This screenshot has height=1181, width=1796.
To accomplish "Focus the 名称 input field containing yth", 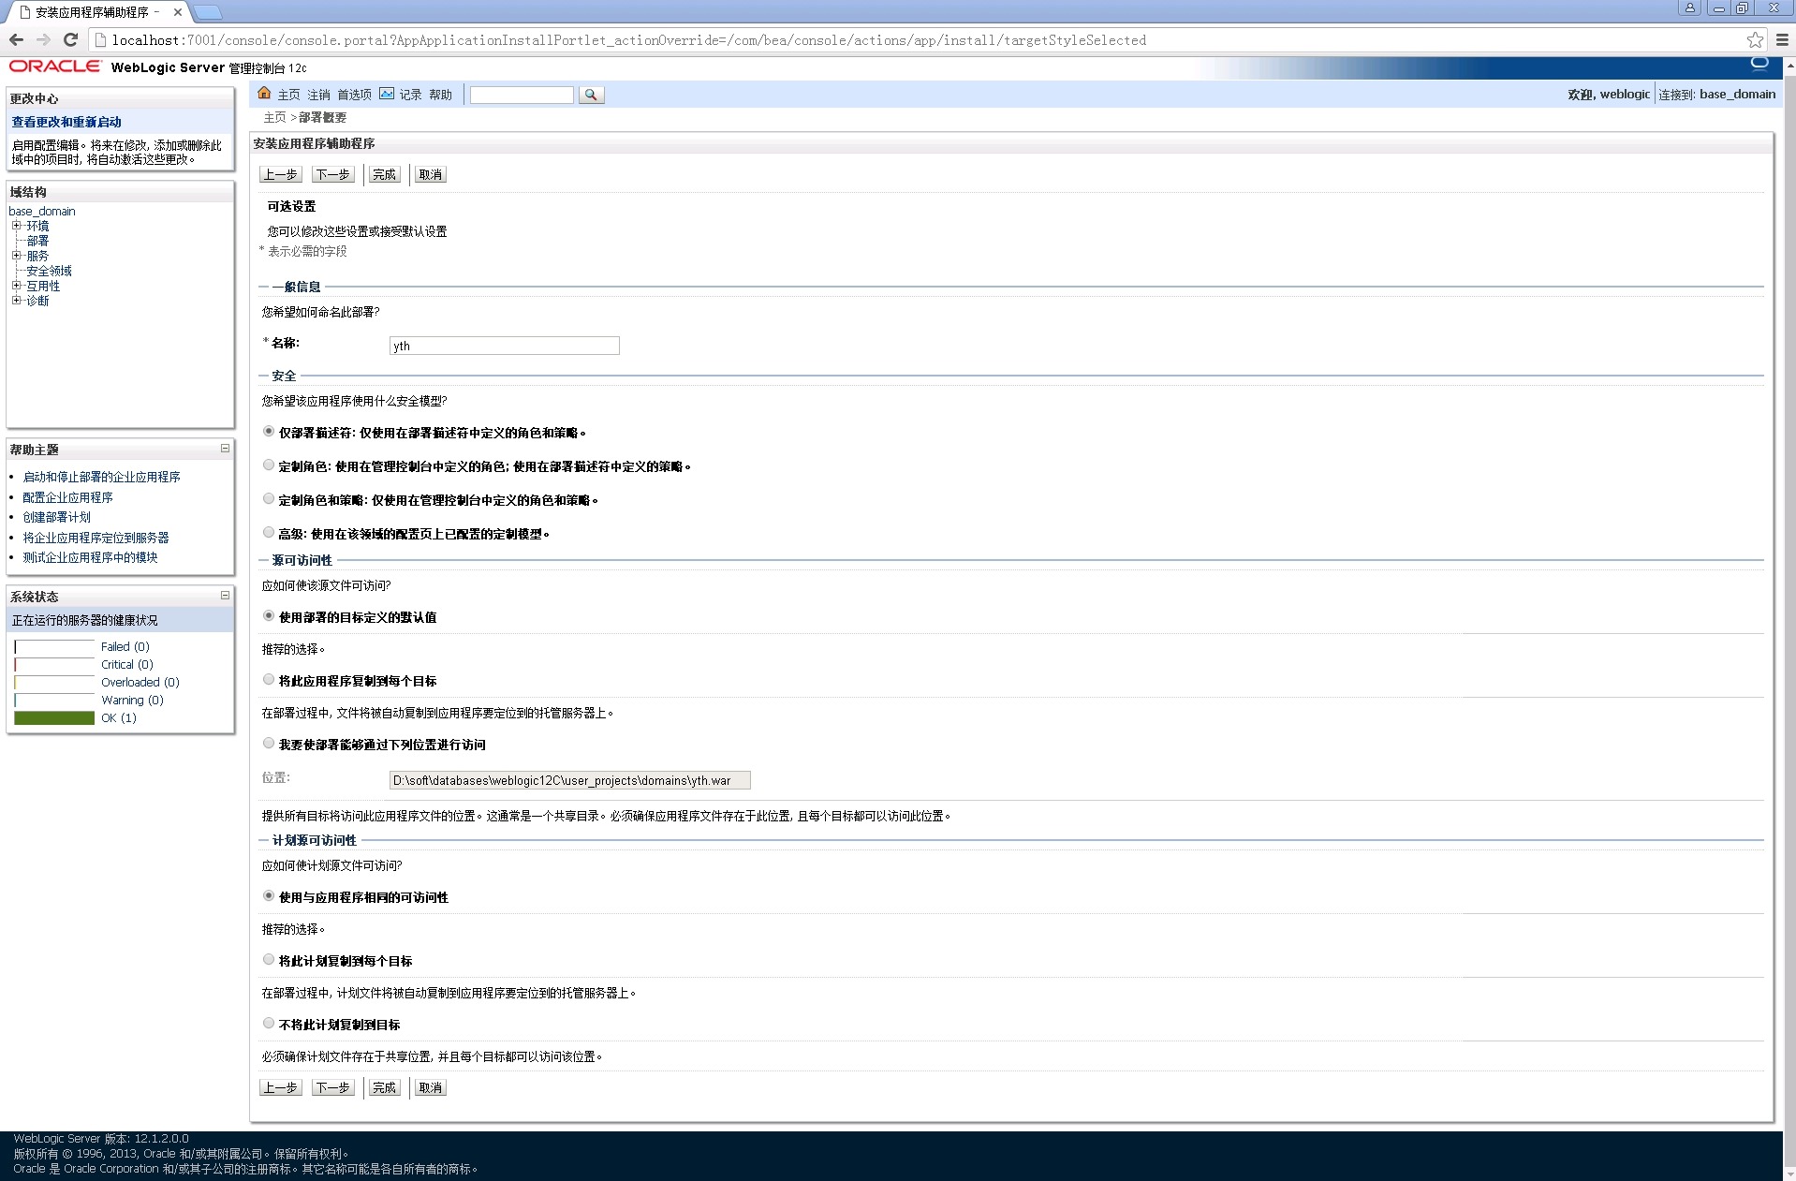I will [504, 346].
